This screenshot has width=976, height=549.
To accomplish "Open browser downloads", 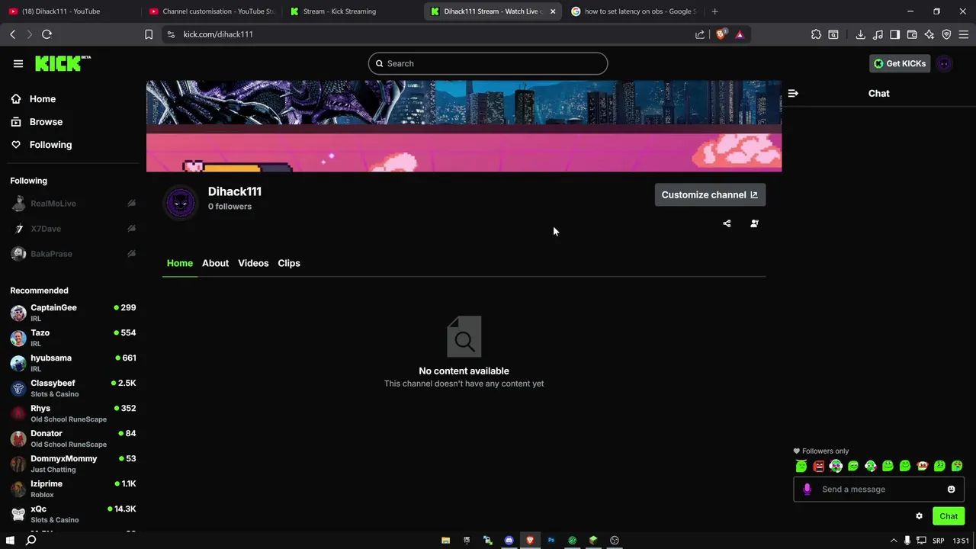I will point(860,34).
